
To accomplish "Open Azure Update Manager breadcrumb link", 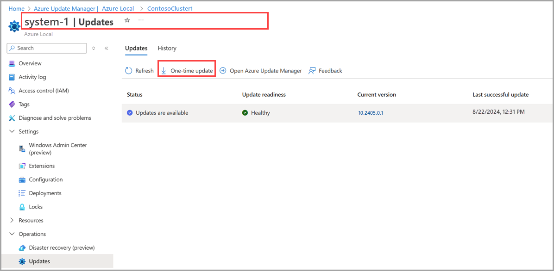I will [x=64, y=8].
